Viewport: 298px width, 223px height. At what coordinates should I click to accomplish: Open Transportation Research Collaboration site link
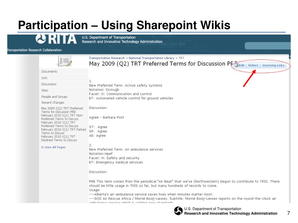(34, 50)
